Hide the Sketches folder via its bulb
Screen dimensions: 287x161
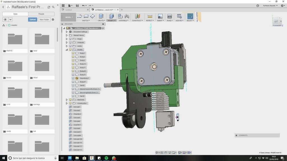tap(70, 100)
